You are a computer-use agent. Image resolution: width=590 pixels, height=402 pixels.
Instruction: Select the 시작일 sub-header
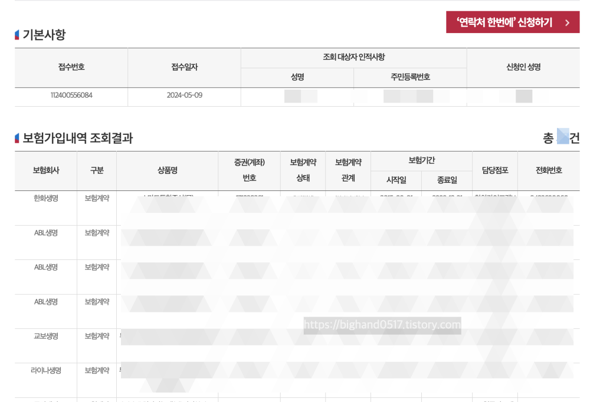396,180
